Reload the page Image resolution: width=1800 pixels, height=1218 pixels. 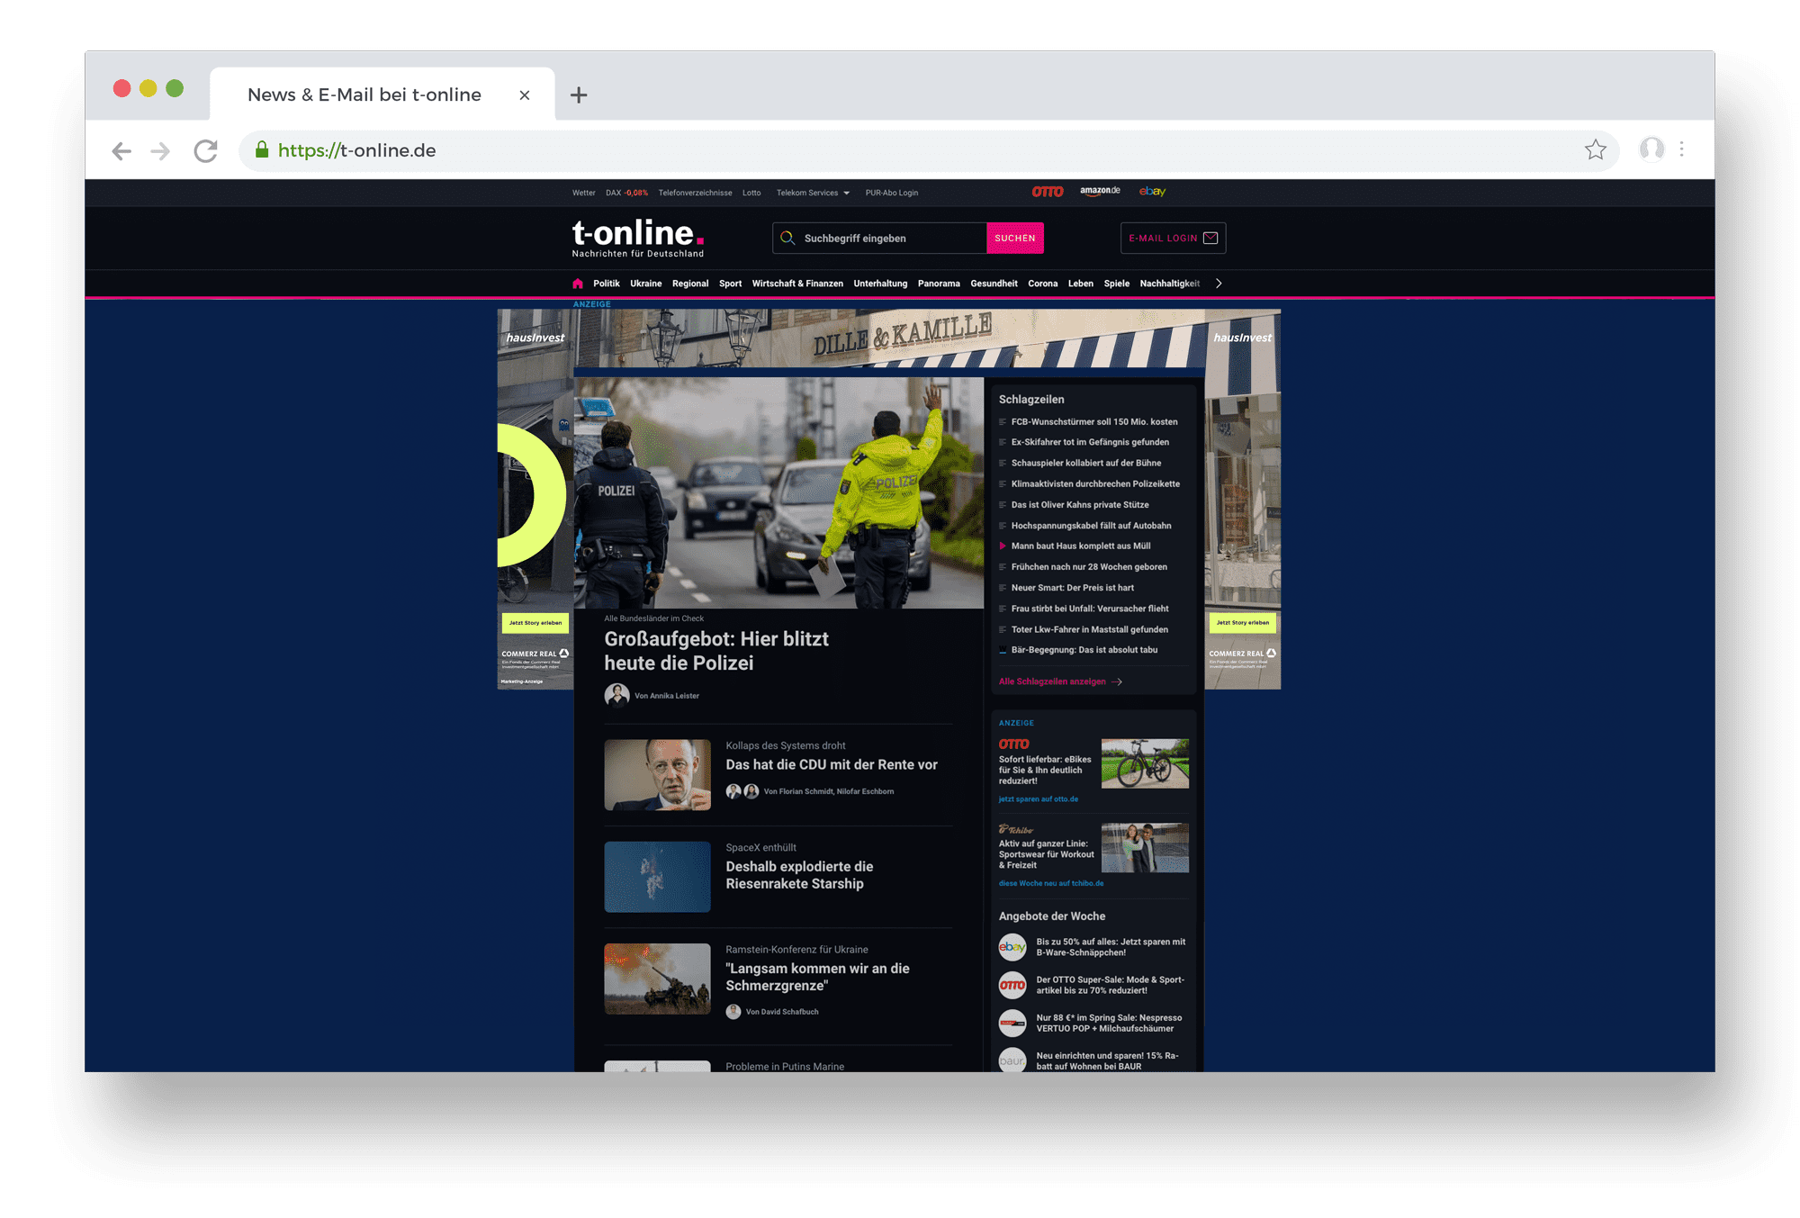(x=206, y=151)
